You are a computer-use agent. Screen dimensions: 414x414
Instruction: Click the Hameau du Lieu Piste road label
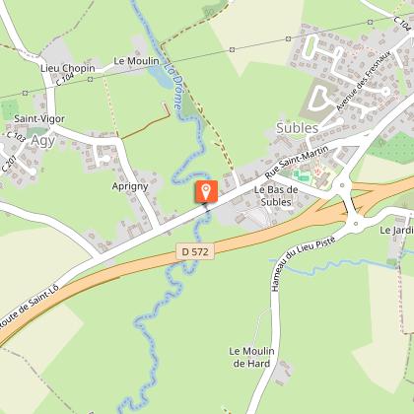coord(303,263)
